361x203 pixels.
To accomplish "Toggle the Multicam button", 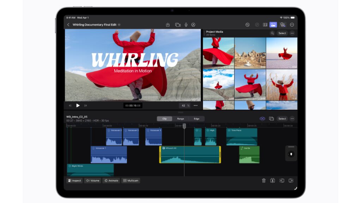I will (x=130, y=180).
